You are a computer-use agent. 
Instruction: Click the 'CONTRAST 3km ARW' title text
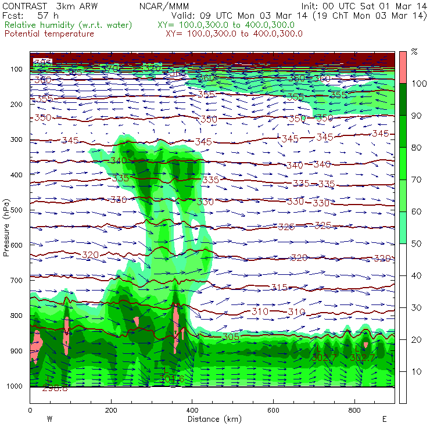(50, 6)
